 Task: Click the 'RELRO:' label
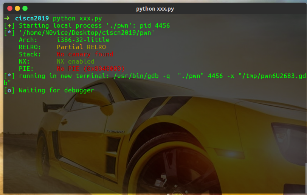30,47
